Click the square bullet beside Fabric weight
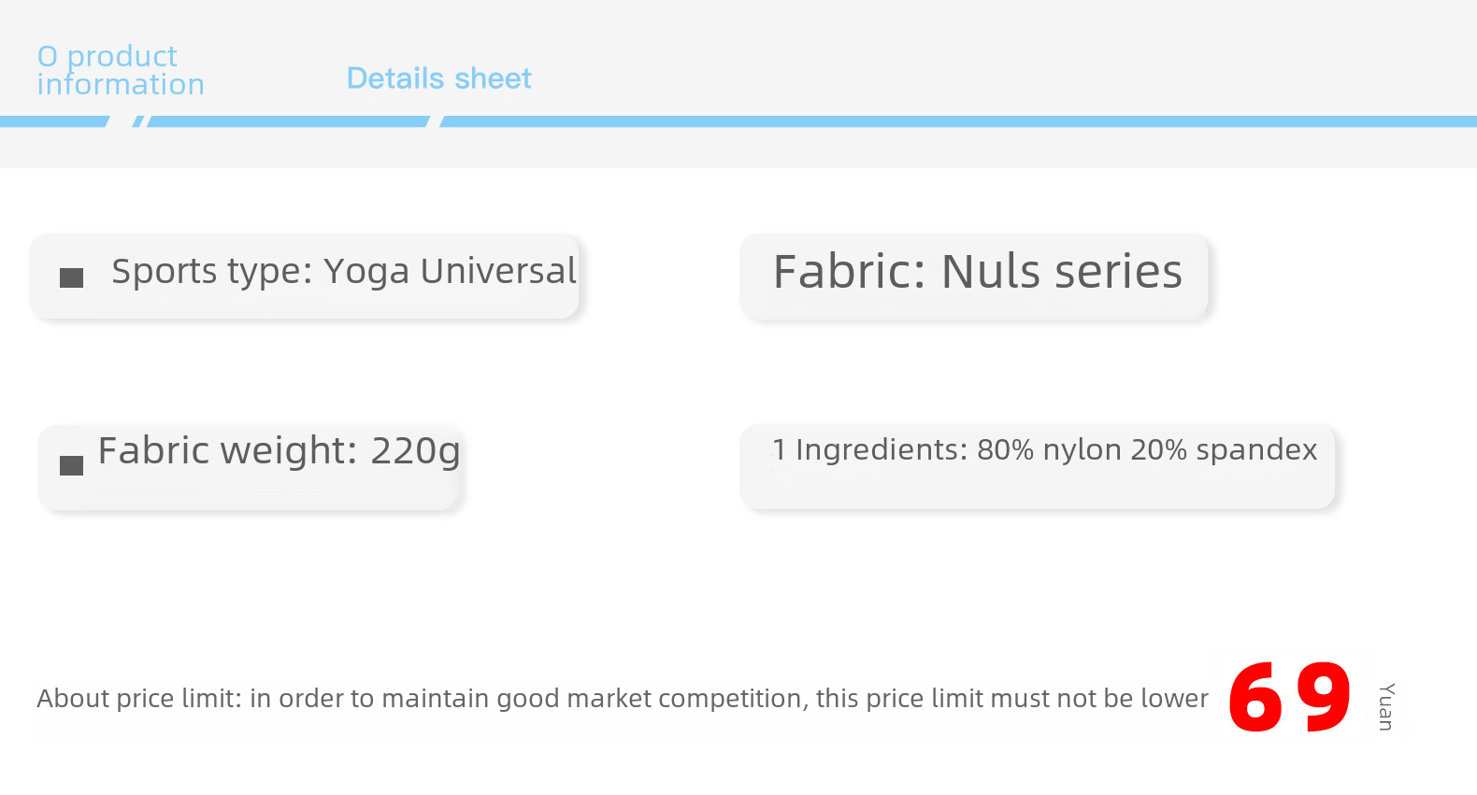 pos(72,465)
